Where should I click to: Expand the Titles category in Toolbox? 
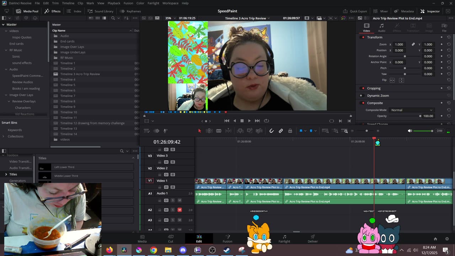[x=6, y=174]
